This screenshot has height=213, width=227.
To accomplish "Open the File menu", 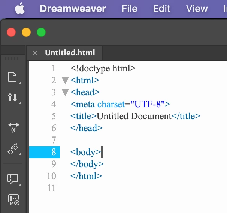I will [x=130, y=9].
